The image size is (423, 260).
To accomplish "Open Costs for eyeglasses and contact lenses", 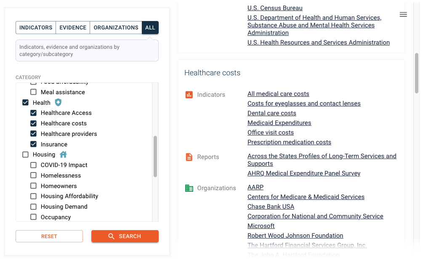I will pos(304,103).
